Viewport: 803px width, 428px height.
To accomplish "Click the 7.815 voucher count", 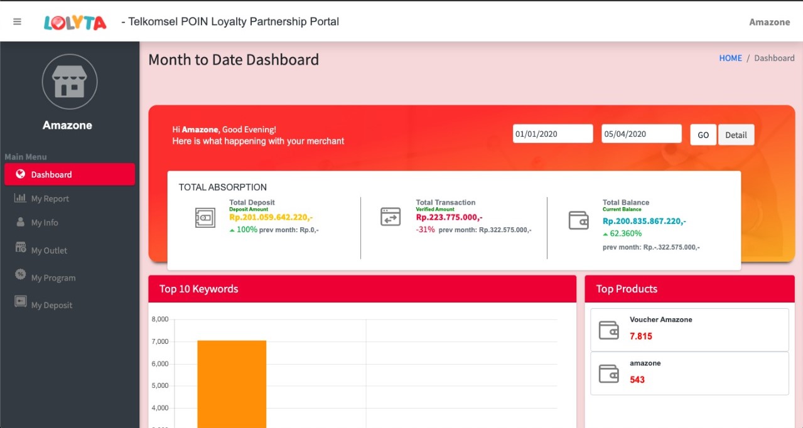I will tap(641, 336).
